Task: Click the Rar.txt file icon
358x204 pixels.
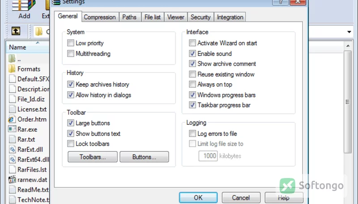Action: point(12,139)
